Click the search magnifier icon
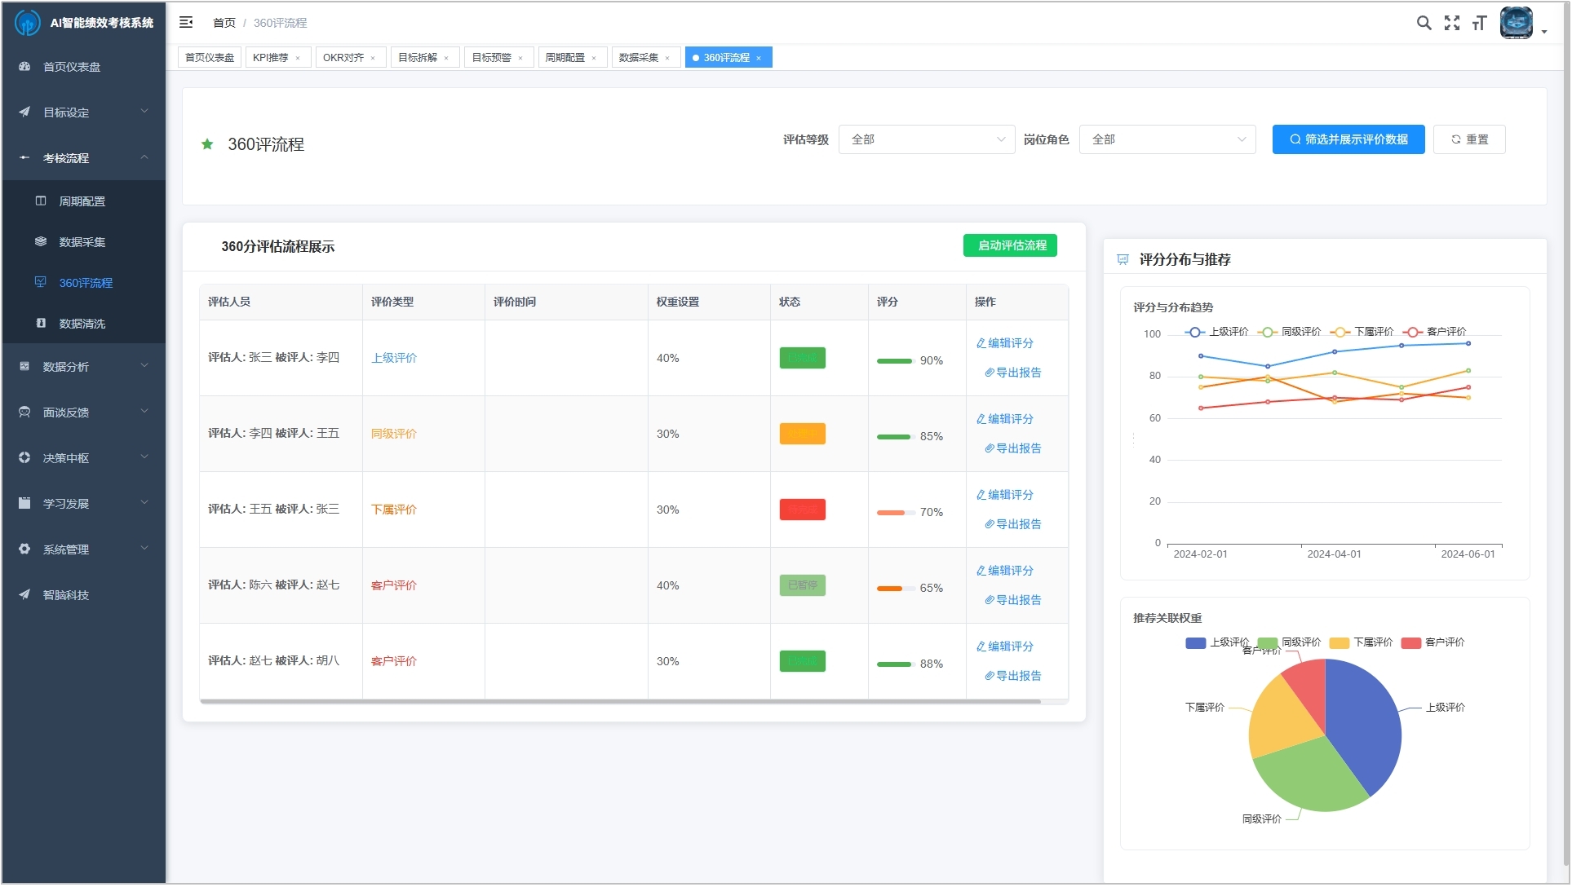 point(1424,23)
